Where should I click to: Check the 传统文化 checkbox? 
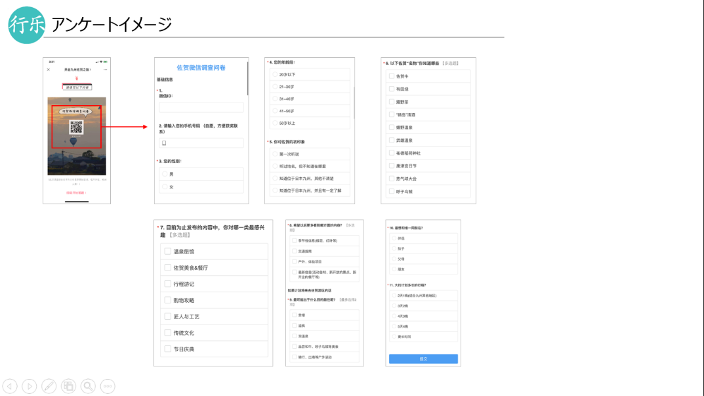point(168,333)
